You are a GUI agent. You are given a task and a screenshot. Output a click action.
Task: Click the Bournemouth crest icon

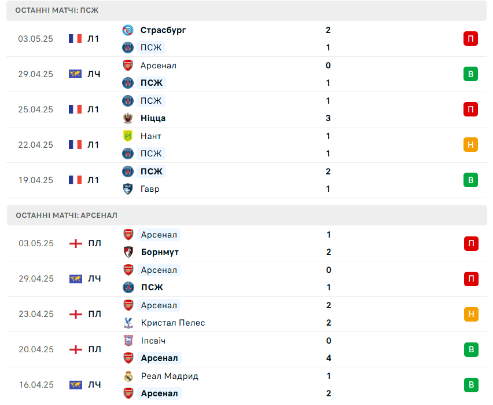pos(128,252)
